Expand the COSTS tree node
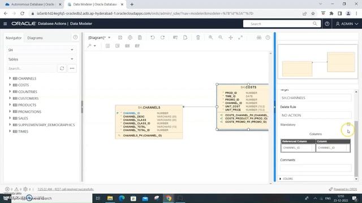 pos(10,85)
